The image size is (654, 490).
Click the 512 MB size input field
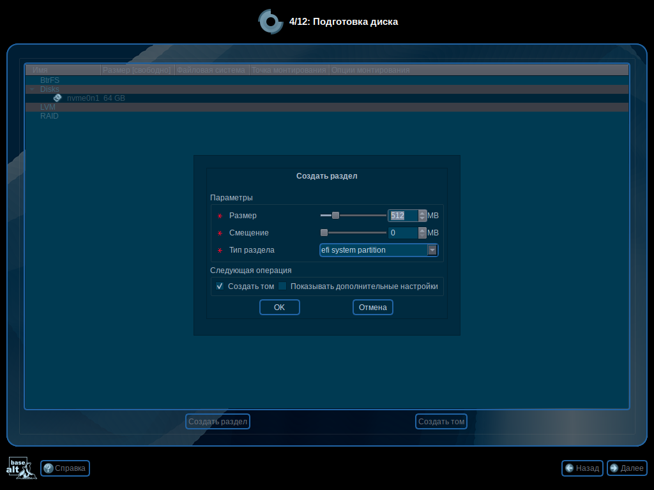(x=402, y=216)
